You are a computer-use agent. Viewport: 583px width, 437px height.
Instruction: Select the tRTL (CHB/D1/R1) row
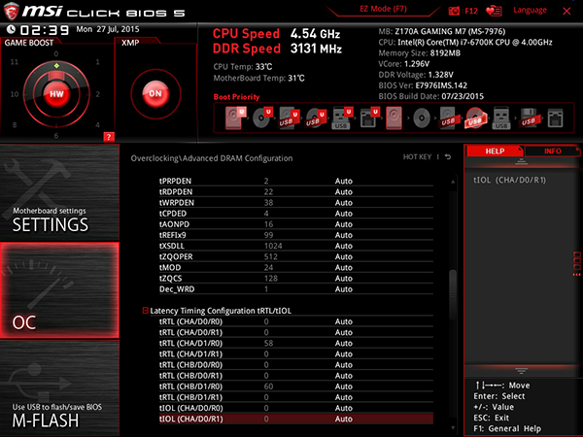click(x=296, y=397)
